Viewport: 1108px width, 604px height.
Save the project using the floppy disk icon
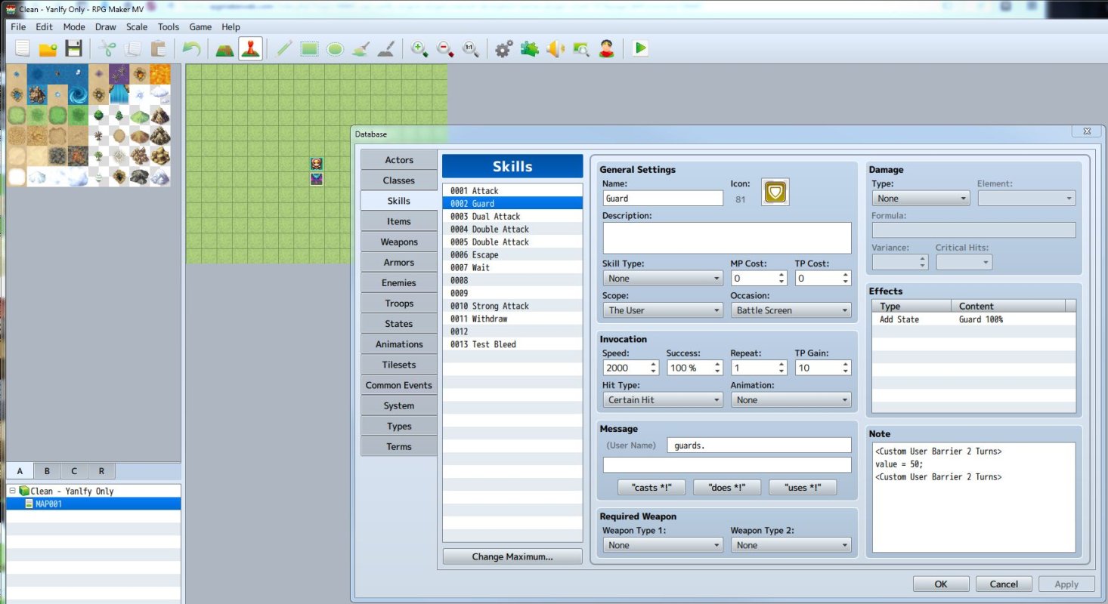(73, 49)
